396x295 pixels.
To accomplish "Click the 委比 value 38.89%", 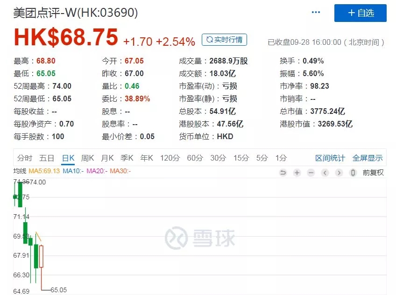I will [137, 98].
